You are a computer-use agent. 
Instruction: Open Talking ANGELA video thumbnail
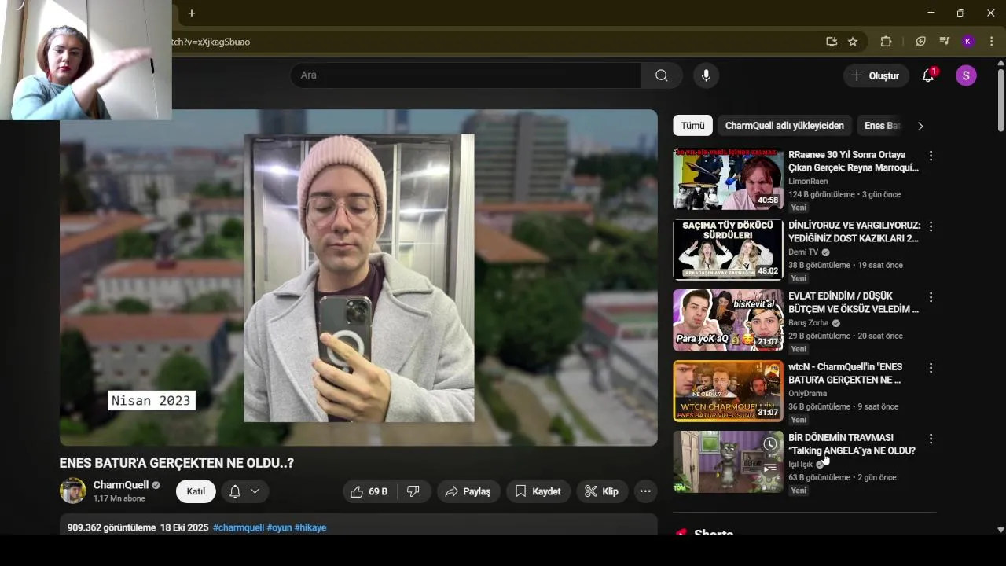[x=728, y=462]
